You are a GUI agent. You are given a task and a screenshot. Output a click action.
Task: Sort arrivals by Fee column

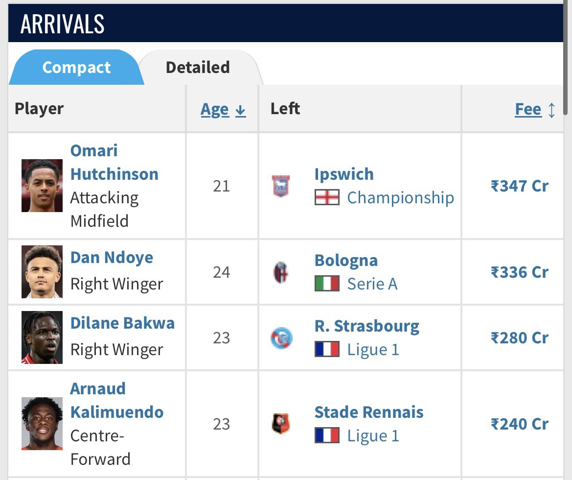(x=528, y=109)
